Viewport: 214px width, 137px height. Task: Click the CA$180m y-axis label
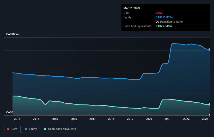point(13,34)
